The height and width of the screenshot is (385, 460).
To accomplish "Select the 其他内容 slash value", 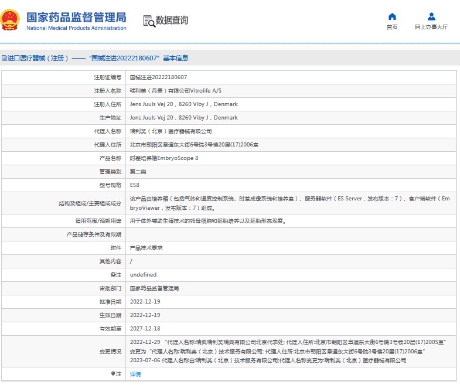I will tap(131, 261).
